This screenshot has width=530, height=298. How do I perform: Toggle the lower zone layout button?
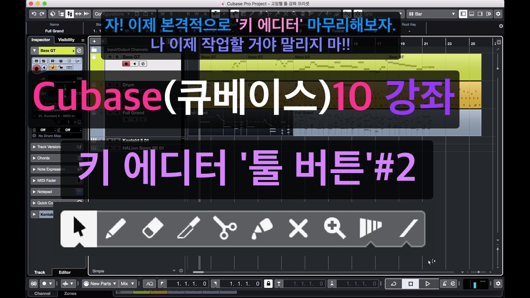click(472, 14)
